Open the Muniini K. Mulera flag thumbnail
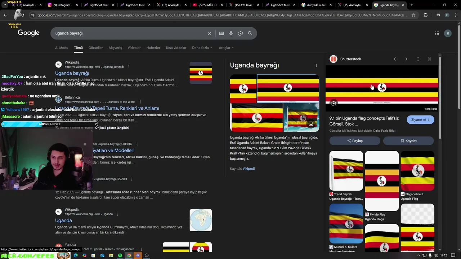 coord(346,223)
